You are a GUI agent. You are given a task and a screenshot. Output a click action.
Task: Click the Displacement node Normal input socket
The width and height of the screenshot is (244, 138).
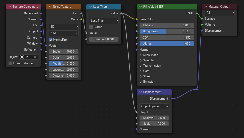coord(137,129)
